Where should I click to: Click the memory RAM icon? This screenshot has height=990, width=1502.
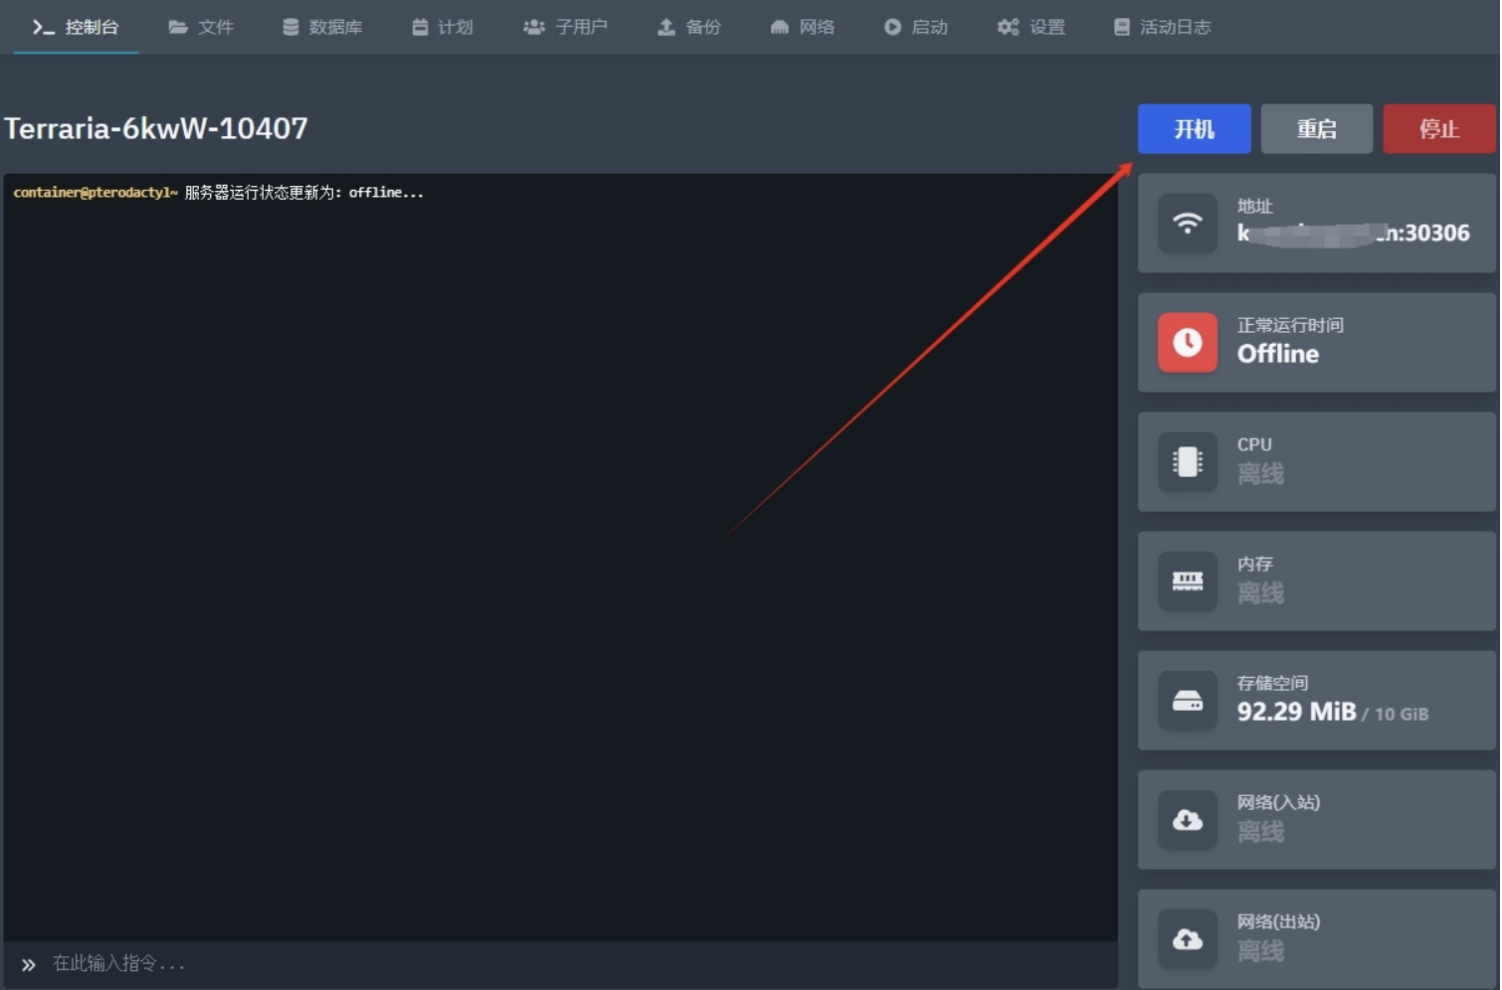tap(1187, 580)
